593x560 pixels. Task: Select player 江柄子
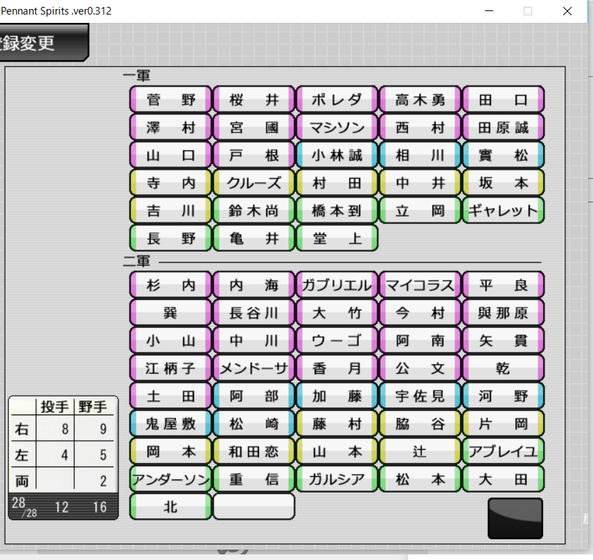click(x=170, y=368)
